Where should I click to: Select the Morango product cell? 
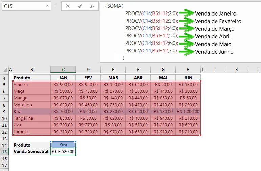click(x=31, y=105)
